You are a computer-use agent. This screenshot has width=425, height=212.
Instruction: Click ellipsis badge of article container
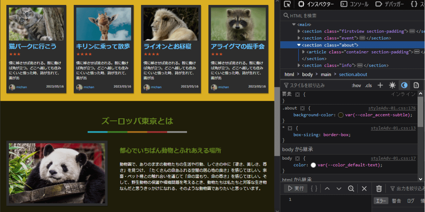point(416,52)
